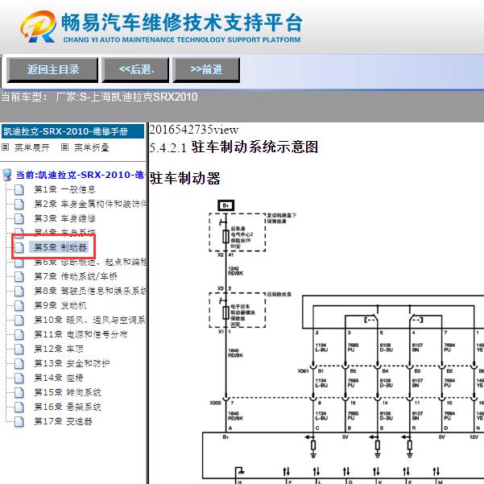Screen dimensions: 484x484
Task: Open root node 当前:凯迪拉克-SRX-2010
Action: [80, 175]
